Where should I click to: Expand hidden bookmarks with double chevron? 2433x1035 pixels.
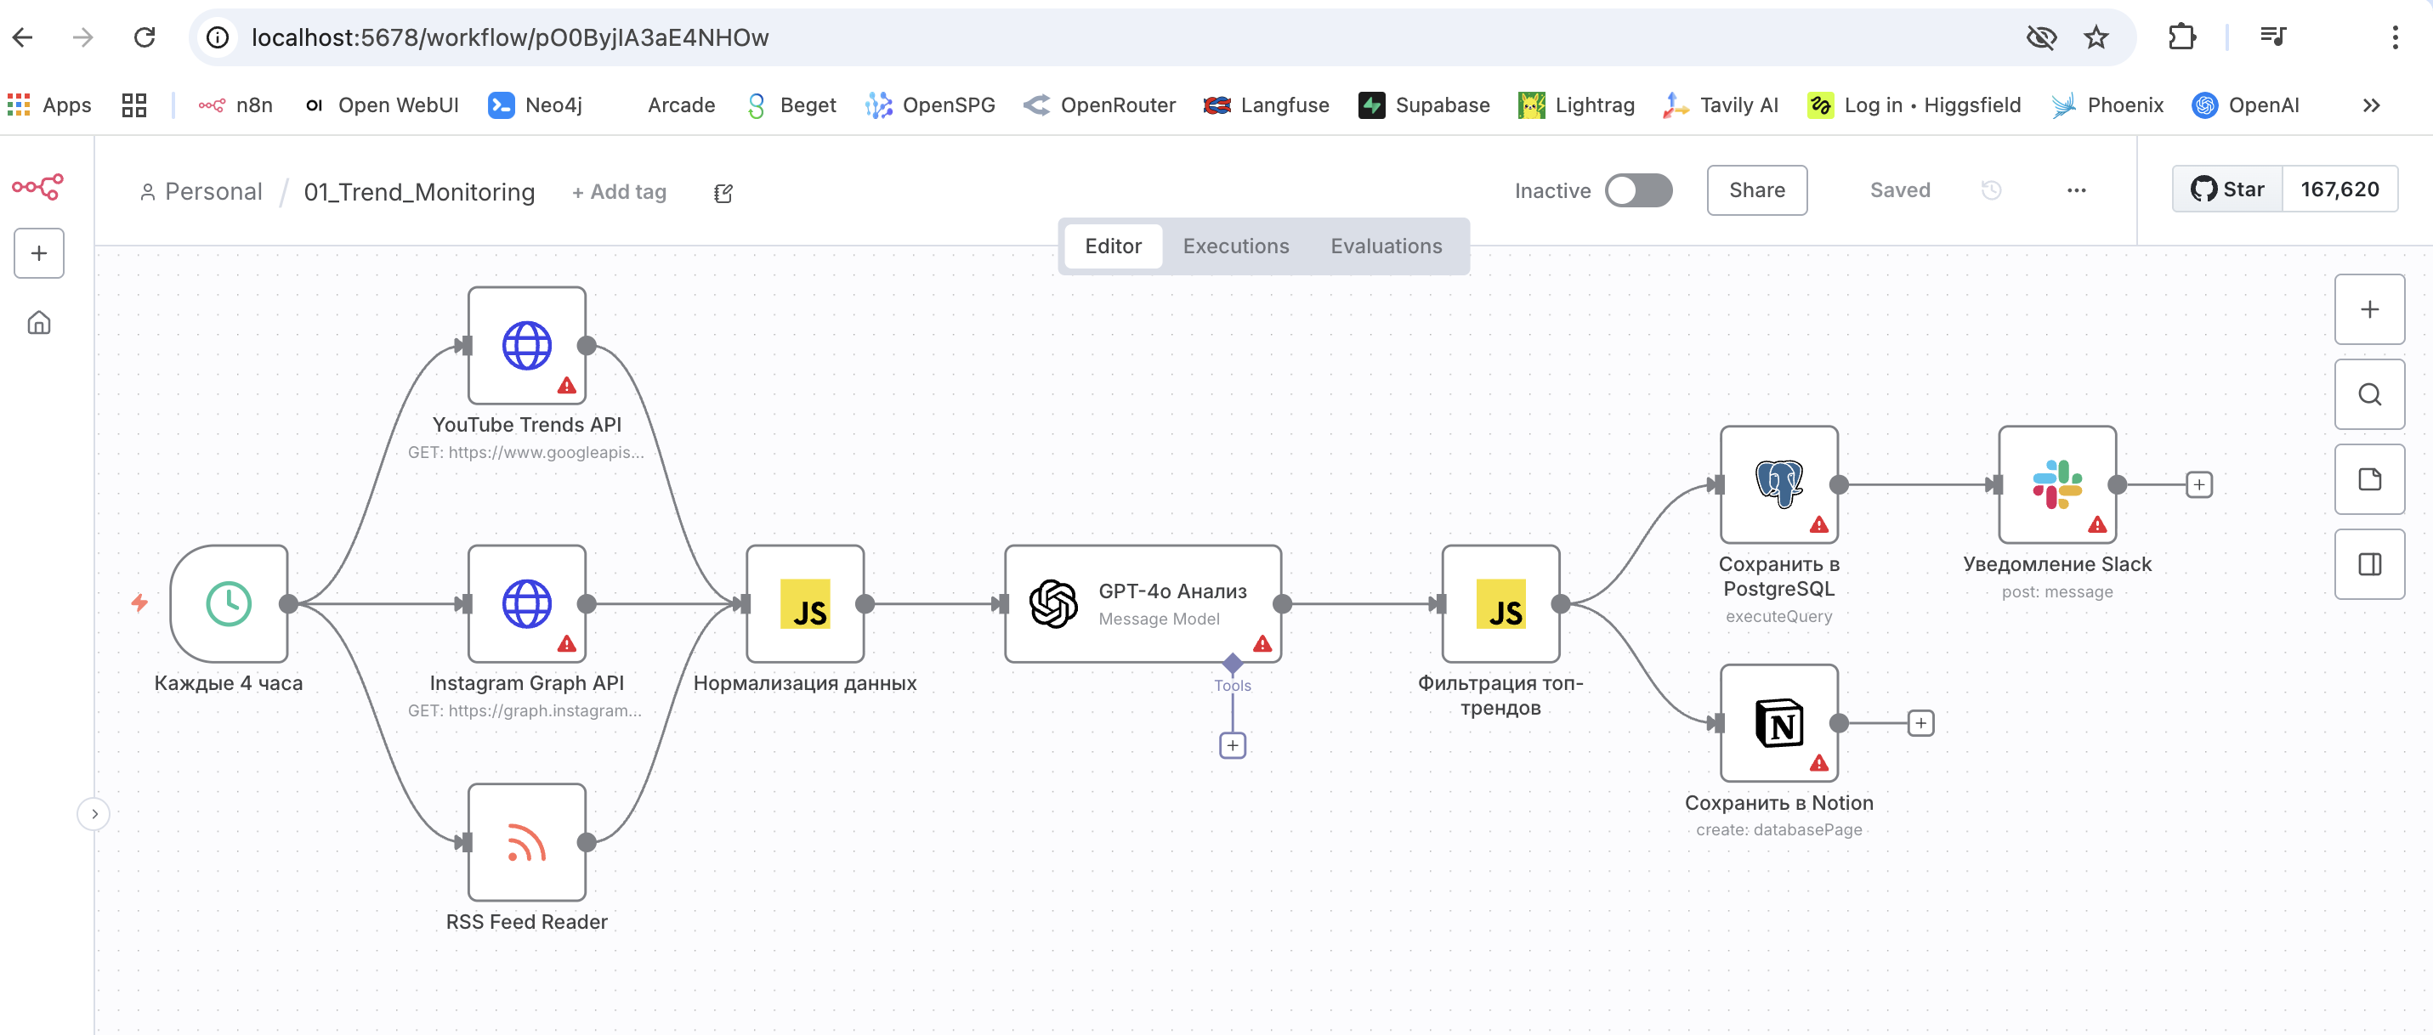coord(2371,105)
